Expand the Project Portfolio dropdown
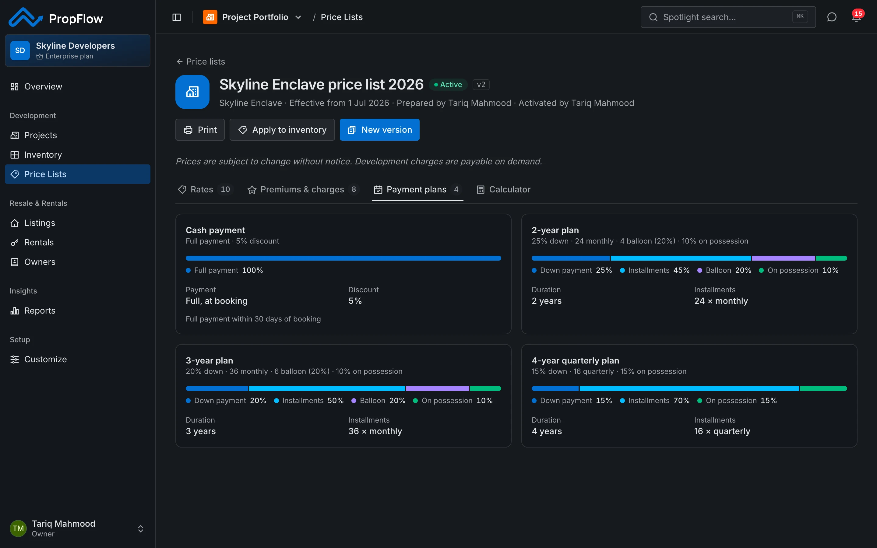Screen dimensions: 877x548 click(298, 17)
